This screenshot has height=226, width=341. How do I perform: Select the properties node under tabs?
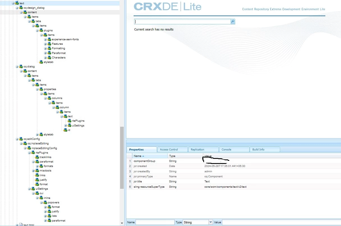pos(50,89)
